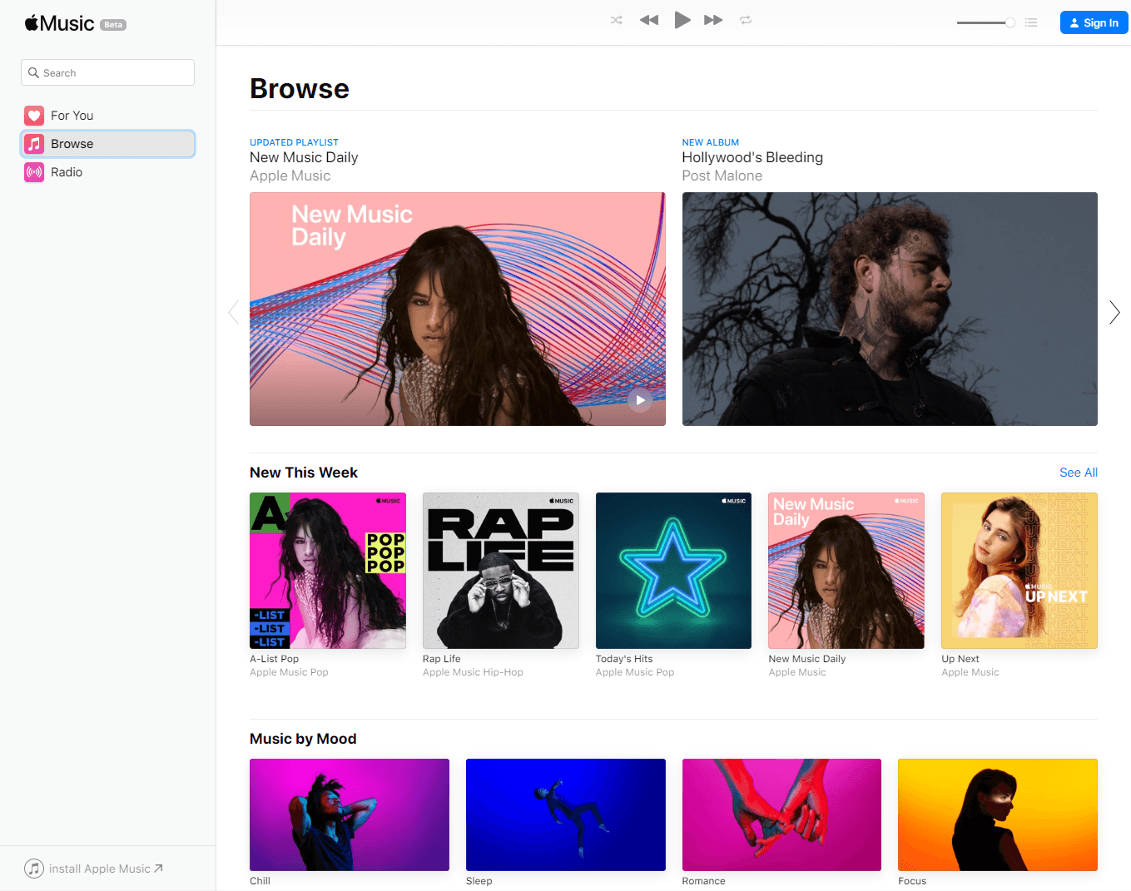Click See All for New This Week
This screenshot has height=891, width=1131.
click(x=1079, y=473)
